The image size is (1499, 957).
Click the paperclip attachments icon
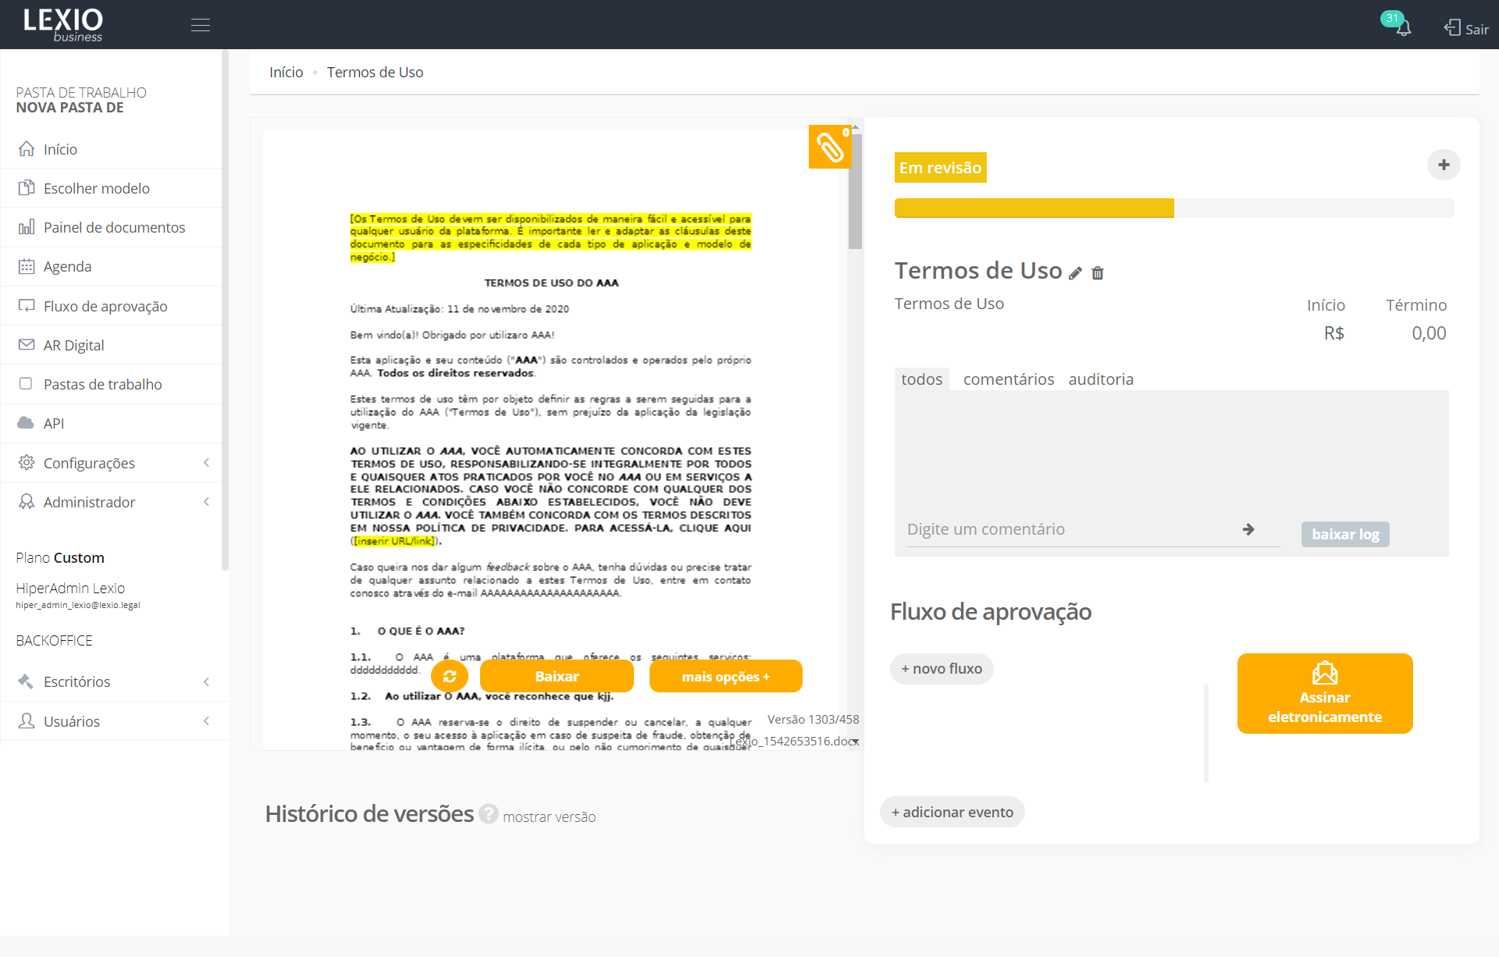[x=830, y=147]
